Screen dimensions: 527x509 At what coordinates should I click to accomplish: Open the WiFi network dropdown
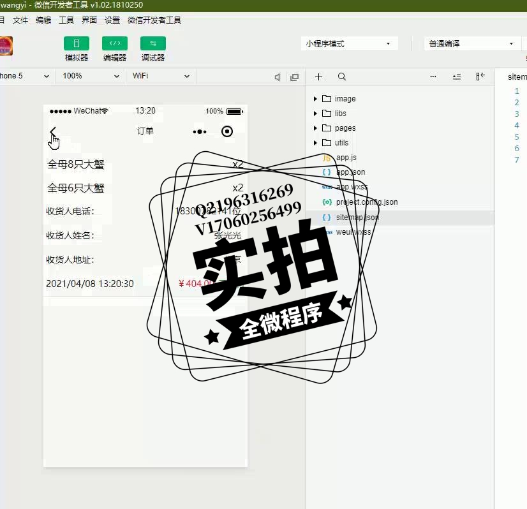[161, 76]
